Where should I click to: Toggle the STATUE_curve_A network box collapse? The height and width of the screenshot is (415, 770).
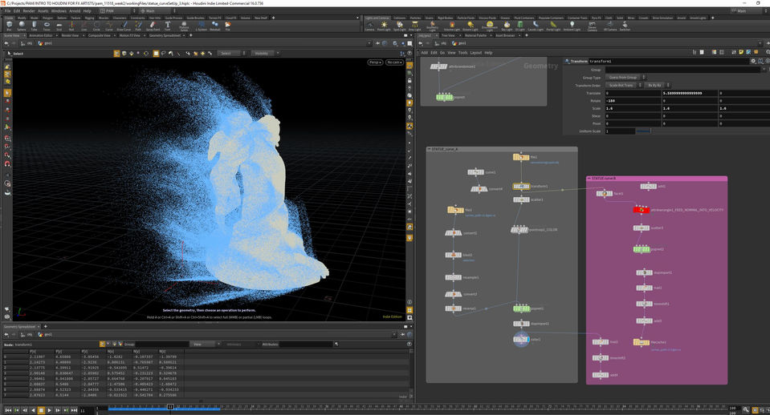click(429, 149)
